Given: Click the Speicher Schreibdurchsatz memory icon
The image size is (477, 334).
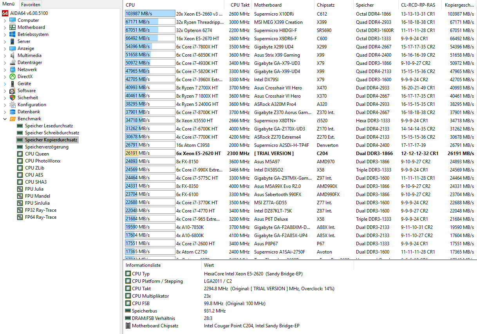Looking at the screenshot, I should point(20,133).
